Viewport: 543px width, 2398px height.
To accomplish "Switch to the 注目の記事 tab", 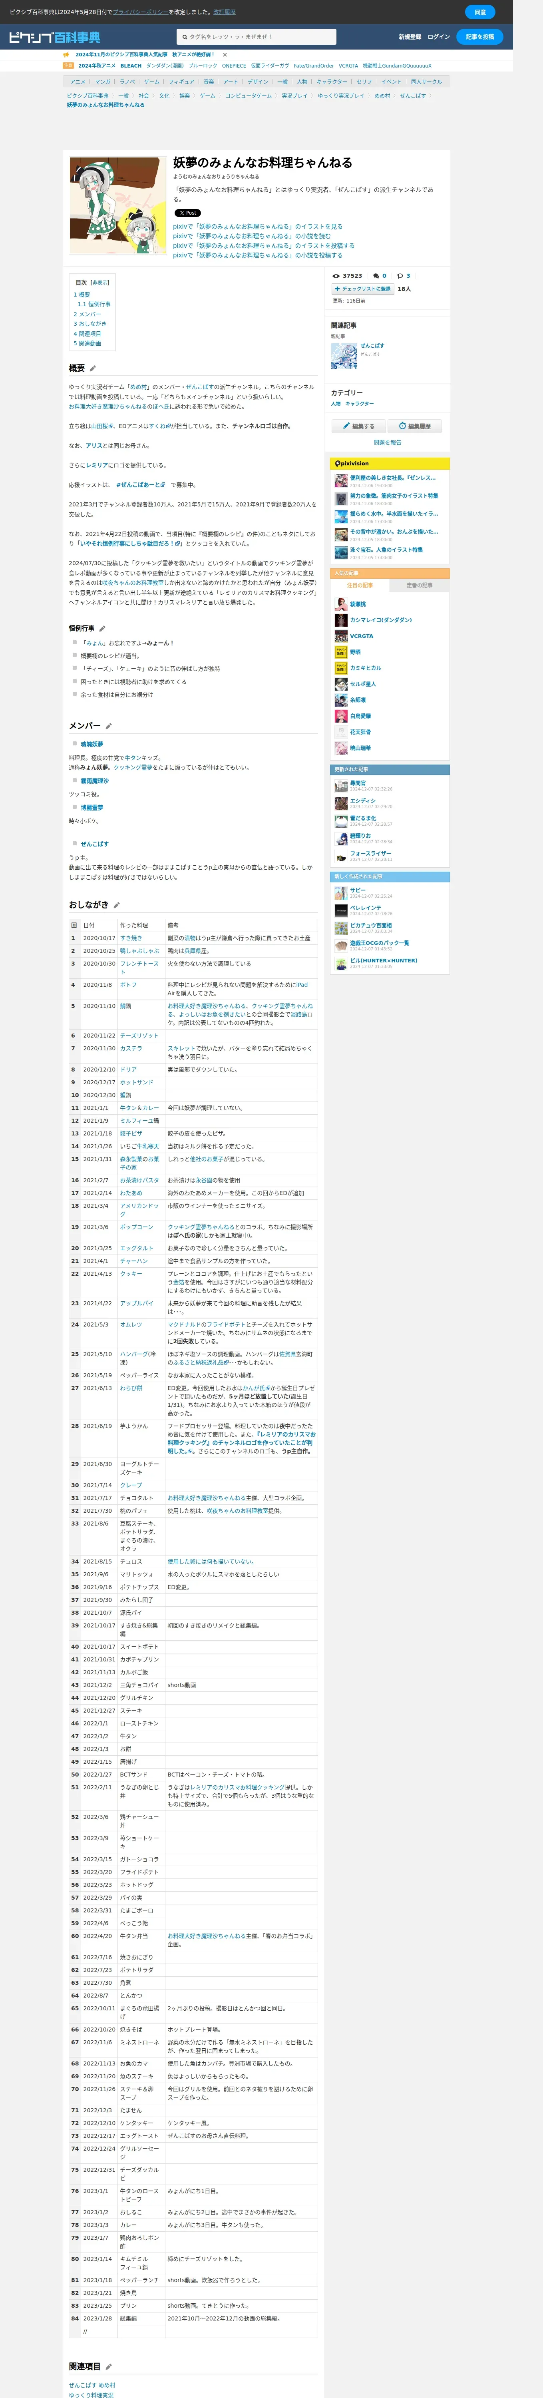I will (x=360, y=586).
